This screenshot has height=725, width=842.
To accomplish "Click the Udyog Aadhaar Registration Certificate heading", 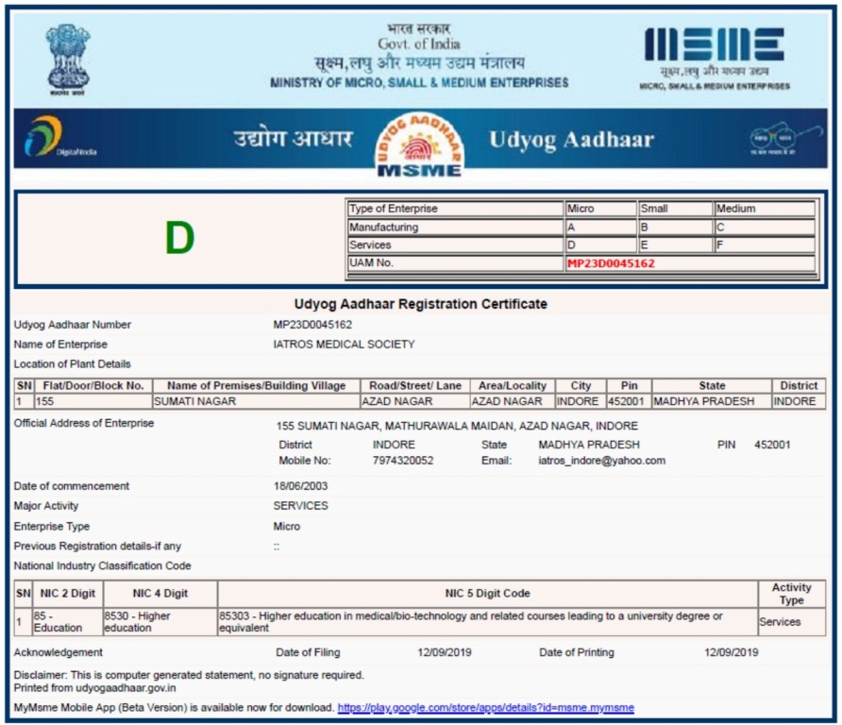I will (420, 304).
